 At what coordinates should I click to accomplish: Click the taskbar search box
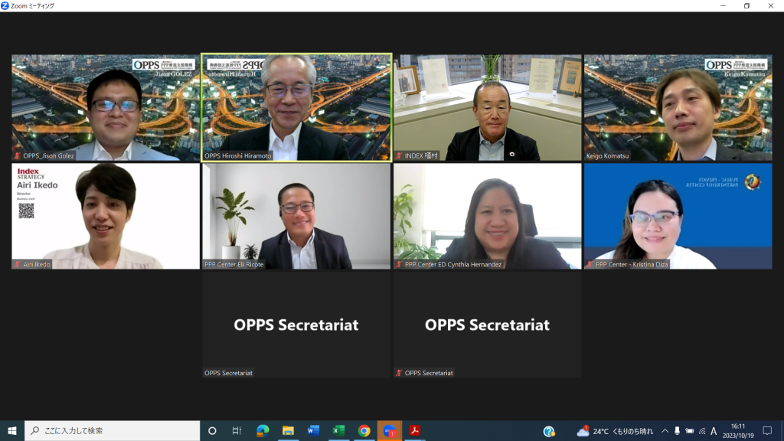[112, 430]
